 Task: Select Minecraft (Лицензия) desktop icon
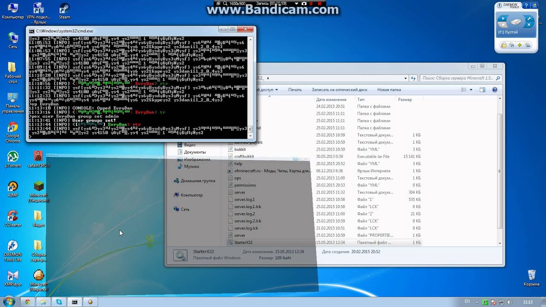(39, 191)
